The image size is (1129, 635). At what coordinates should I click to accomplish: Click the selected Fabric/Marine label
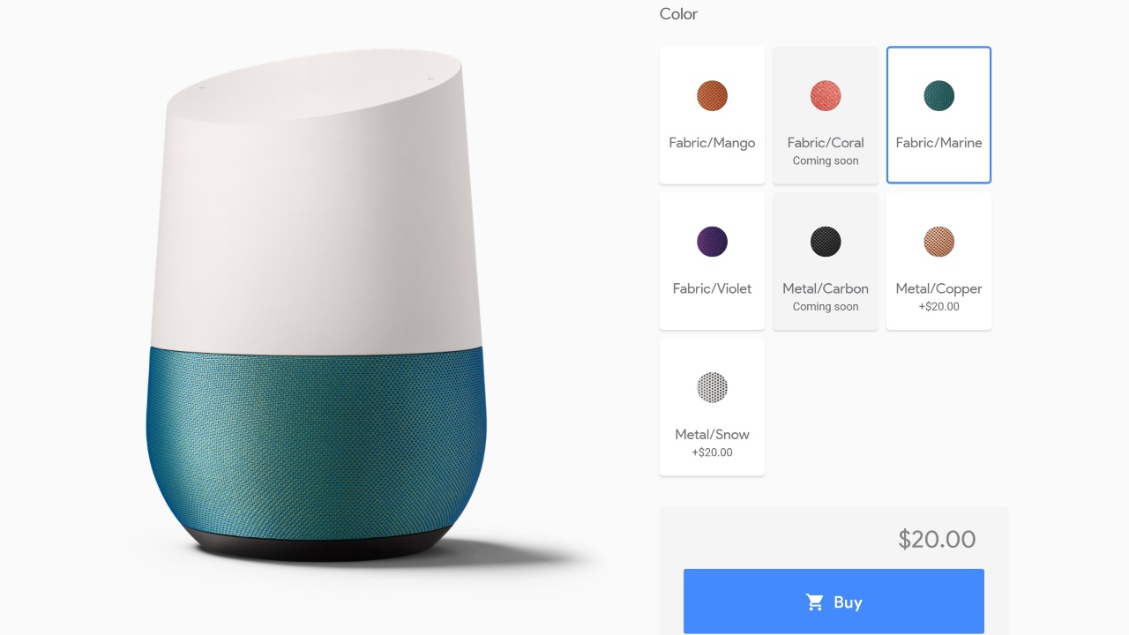tap(938, 142)
